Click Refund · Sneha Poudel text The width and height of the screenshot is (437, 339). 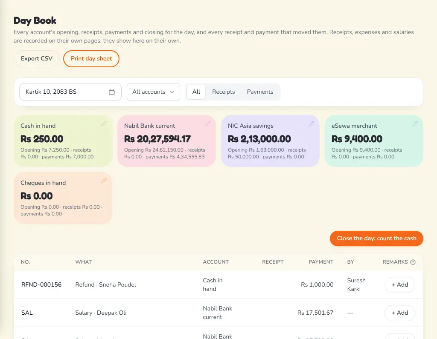106,285
